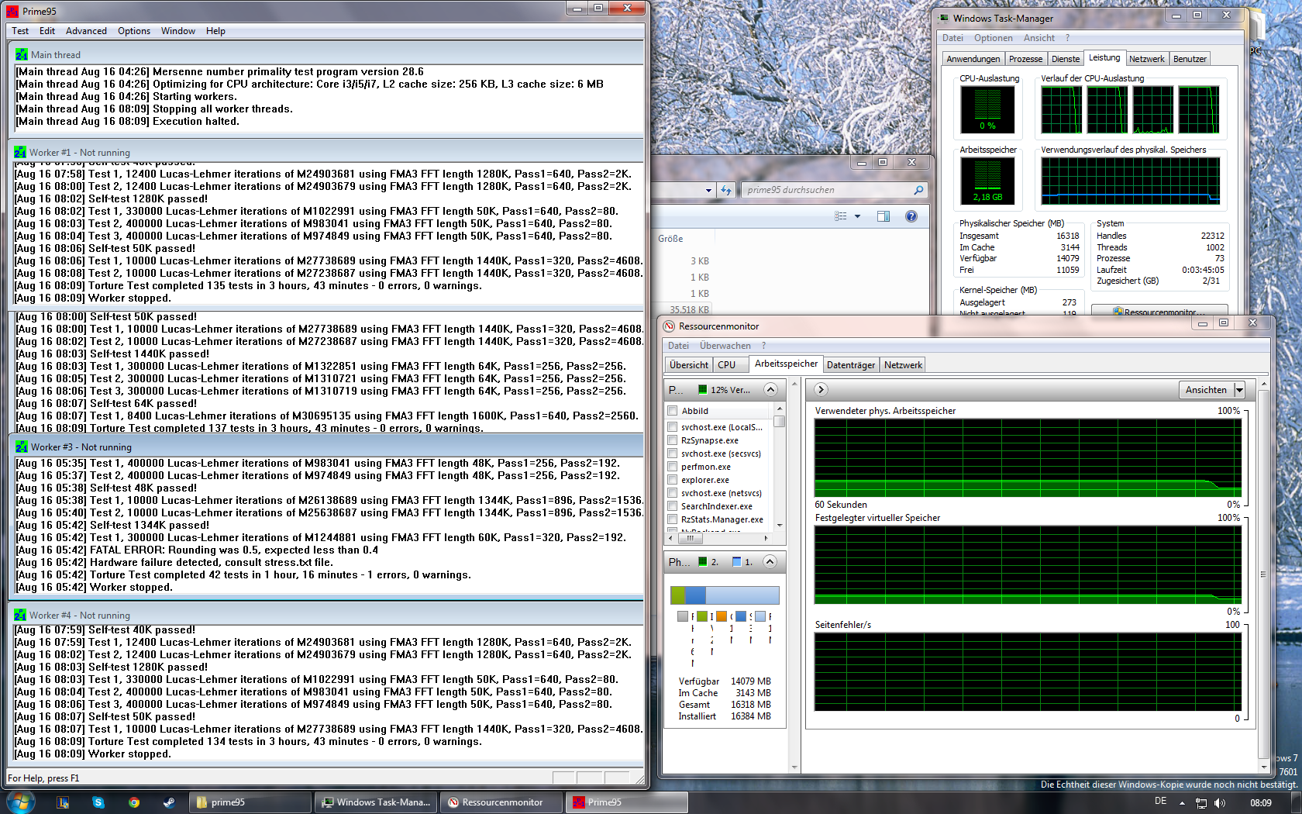
Task: Open the Ressourcenmonitor Übersicht tab
Action: [x=689, y=365]
